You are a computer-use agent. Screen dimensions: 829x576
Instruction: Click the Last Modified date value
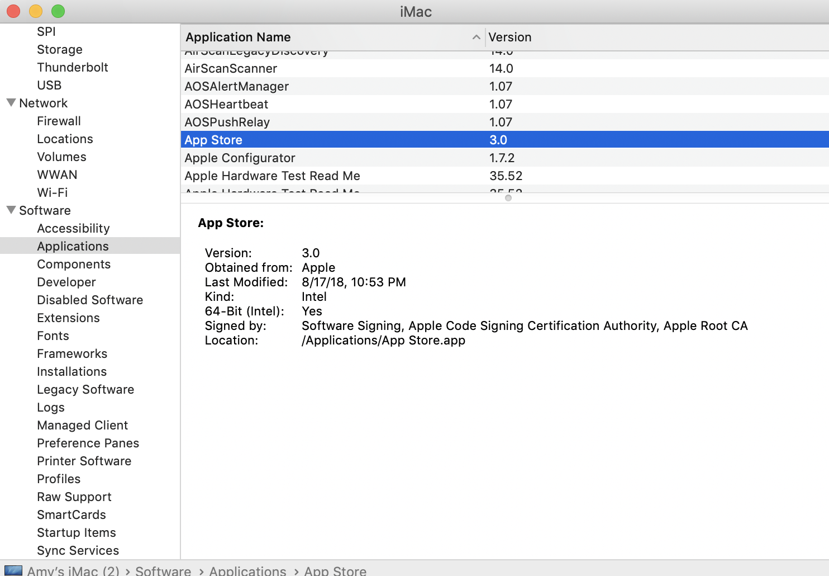click(354, 282)
